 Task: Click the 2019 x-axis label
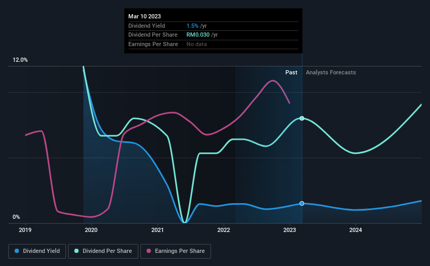(x=25, y=230)
